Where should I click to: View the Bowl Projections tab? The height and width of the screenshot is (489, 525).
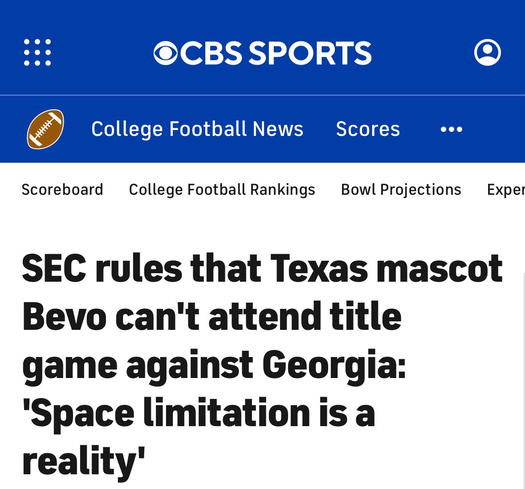[401, 189]
